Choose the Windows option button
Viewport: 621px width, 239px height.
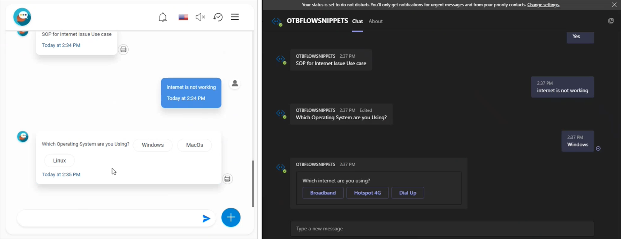[153, 145]
